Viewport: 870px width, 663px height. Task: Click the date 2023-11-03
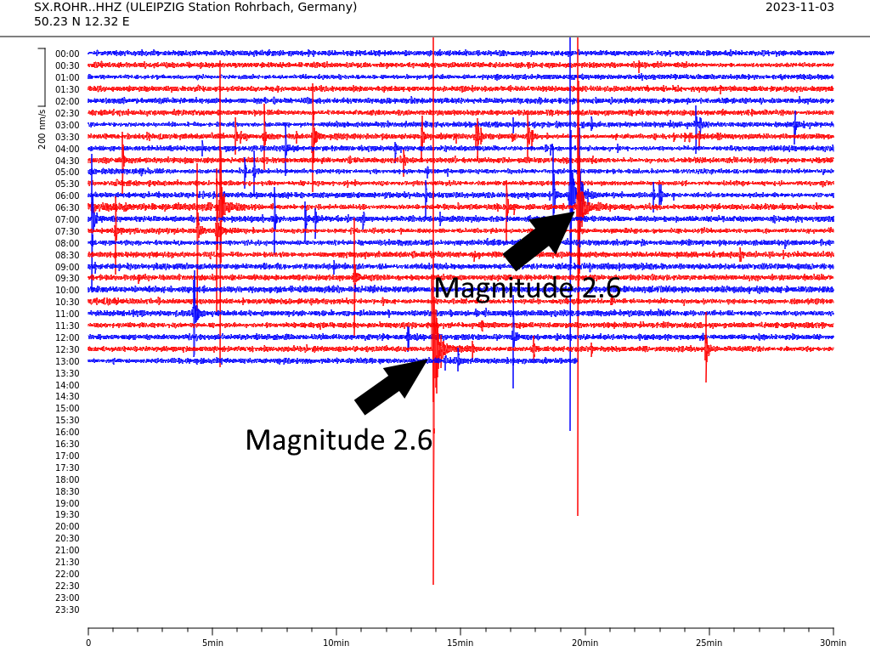coord(799,8)
